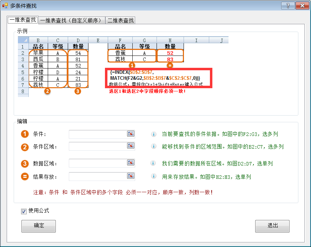The height and width of the screenshot is (247, 311).
Task: Click the 条件区域： field label
Action: (45, 147)
